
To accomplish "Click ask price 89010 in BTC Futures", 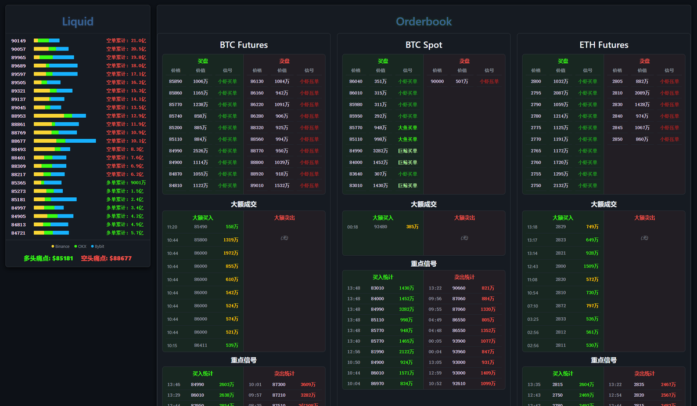I will coord(257,186).
